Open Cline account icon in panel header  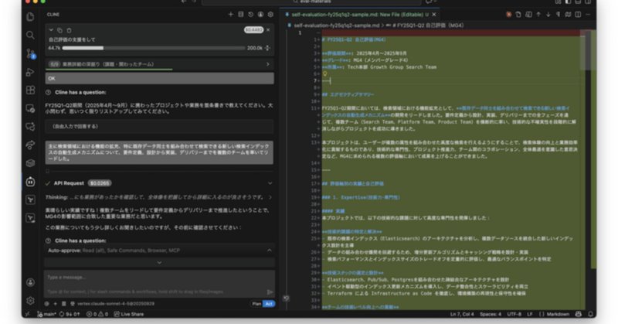click(x=260, y=14)
